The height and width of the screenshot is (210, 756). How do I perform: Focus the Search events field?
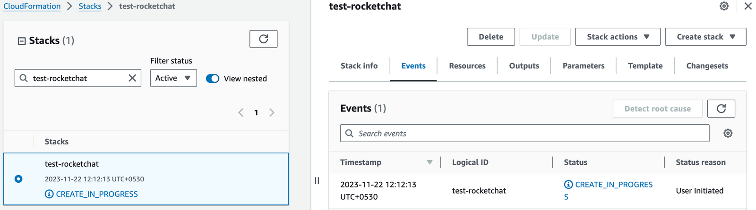(x=524, y=133)
